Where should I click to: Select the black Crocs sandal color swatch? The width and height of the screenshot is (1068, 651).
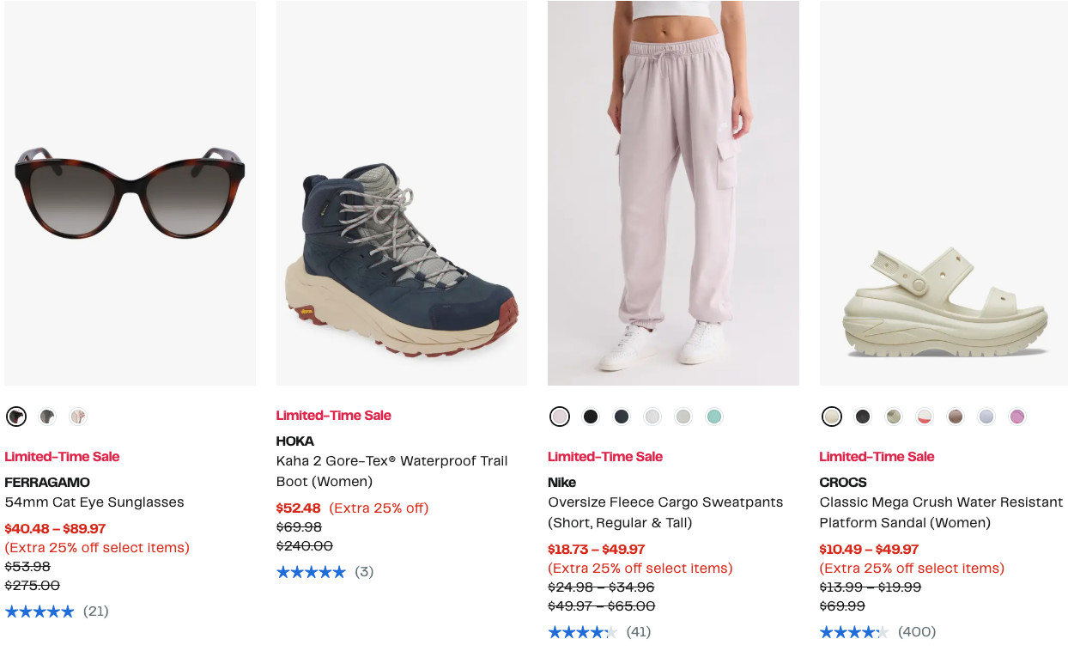click(x=863, y=417)
